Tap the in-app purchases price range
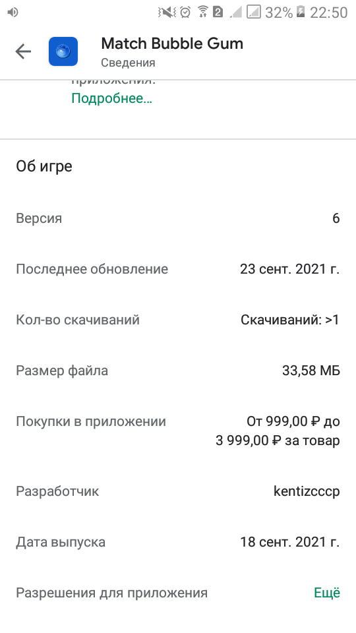Image resolution: width=356 pixels, height=633 pixels. 278,431
